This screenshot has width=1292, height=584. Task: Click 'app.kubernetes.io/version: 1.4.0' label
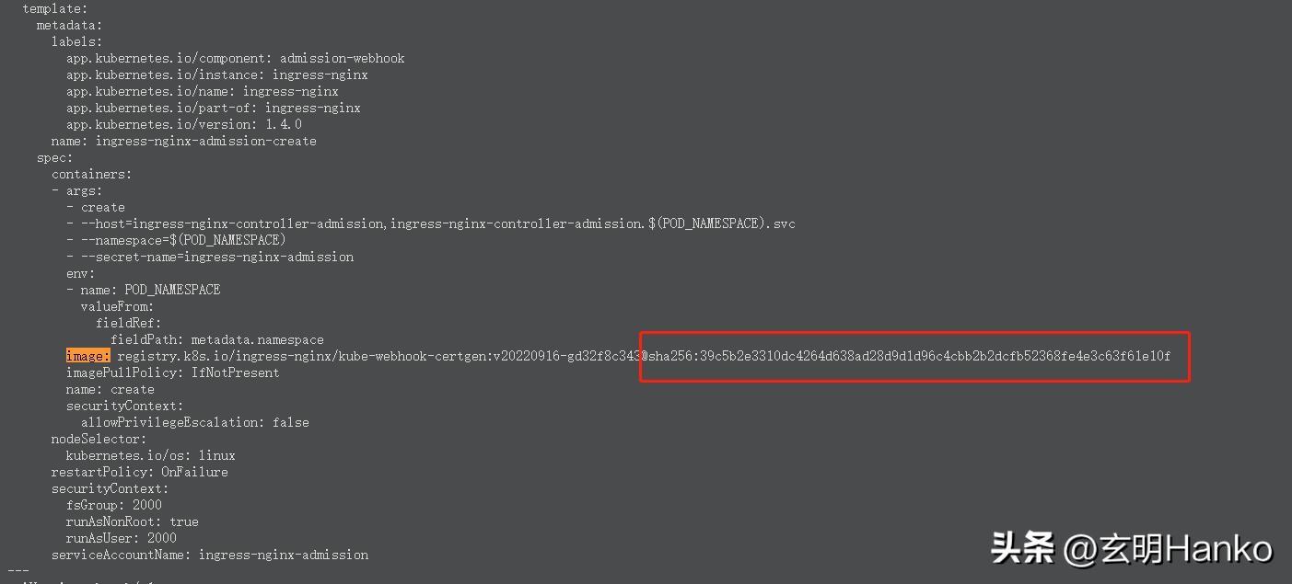pyautogui.click(x=183, y=124)
